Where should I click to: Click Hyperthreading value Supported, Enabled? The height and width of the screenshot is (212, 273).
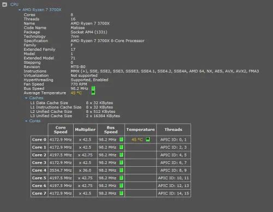tap(90, 80)
